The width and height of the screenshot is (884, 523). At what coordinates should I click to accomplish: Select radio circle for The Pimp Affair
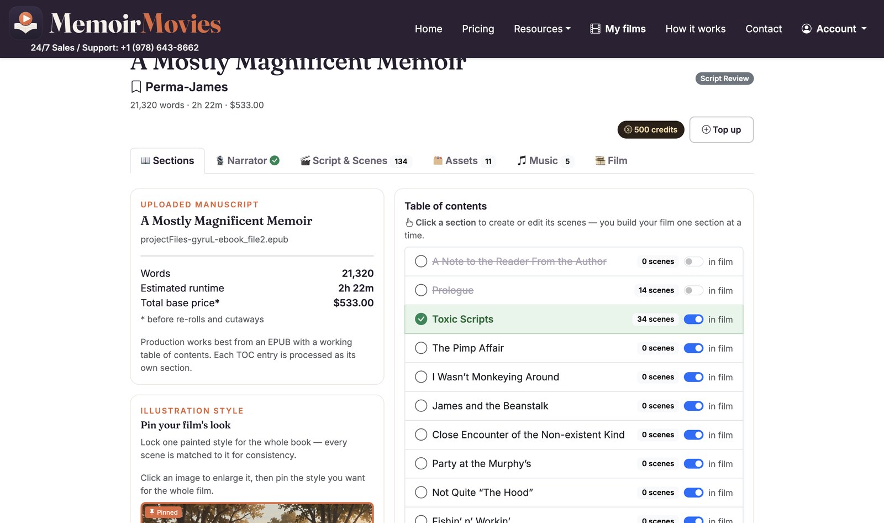421,348
